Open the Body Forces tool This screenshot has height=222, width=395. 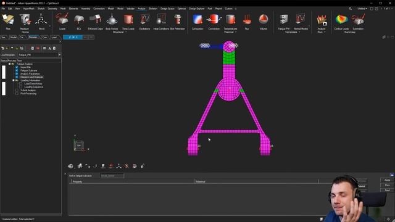(112, 20)
